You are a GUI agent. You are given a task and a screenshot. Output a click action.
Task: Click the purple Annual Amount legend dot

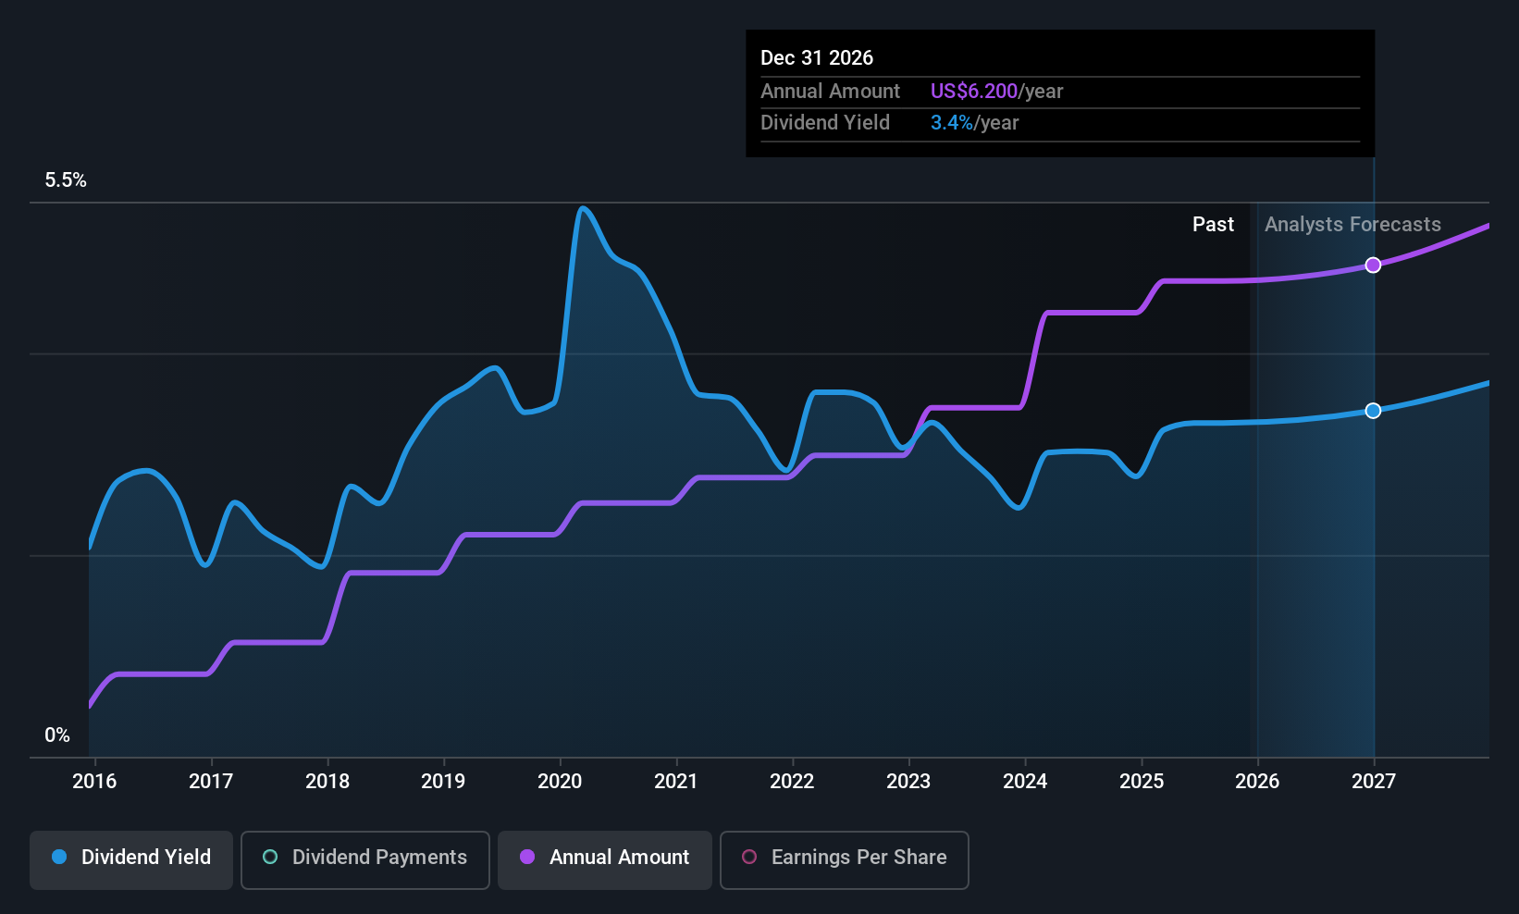526,858
